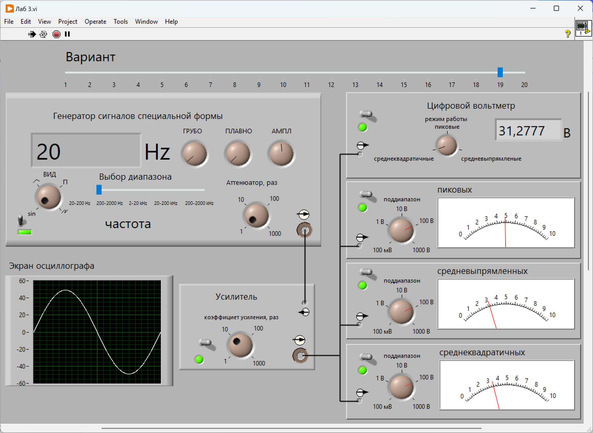Click the 31,2777 voltmeter reading field
Screen dimensions: 593x433
click(x=528, y=130)
